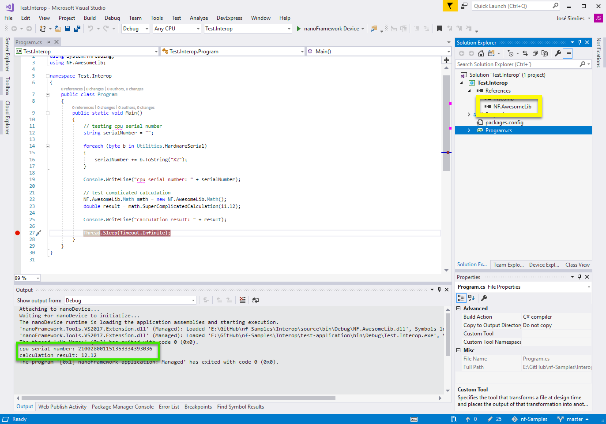Image resolution: width=606 pixels, height=424 pixels.
Task: Click the Open File folder icon
Action: pos(58,29)
